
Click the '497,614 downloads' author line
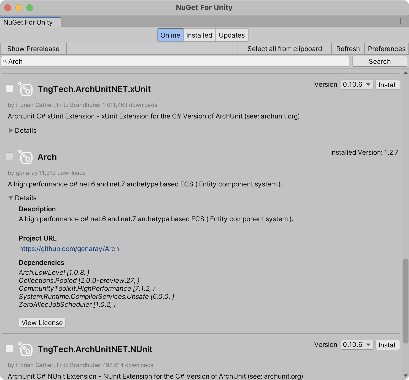tap(80, 365)
